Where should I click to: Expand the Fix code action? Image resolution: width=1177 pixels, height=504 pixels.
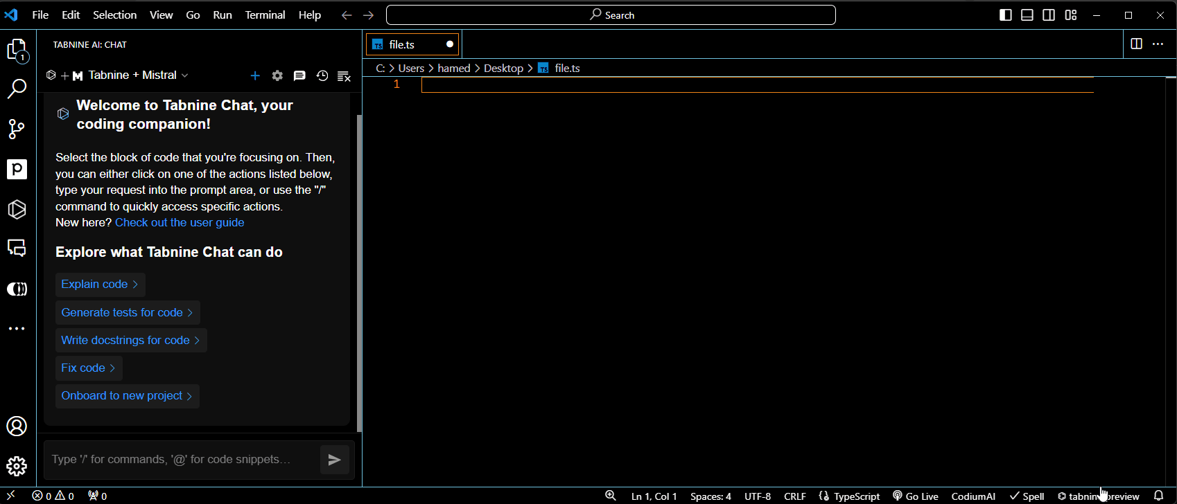(89, 368)
